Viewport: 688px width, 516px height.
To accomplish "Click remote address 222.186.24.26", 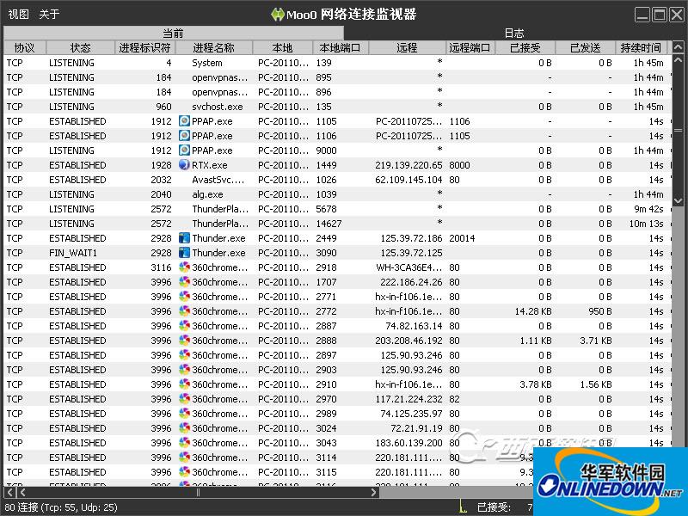I will (x=411, y=282).
